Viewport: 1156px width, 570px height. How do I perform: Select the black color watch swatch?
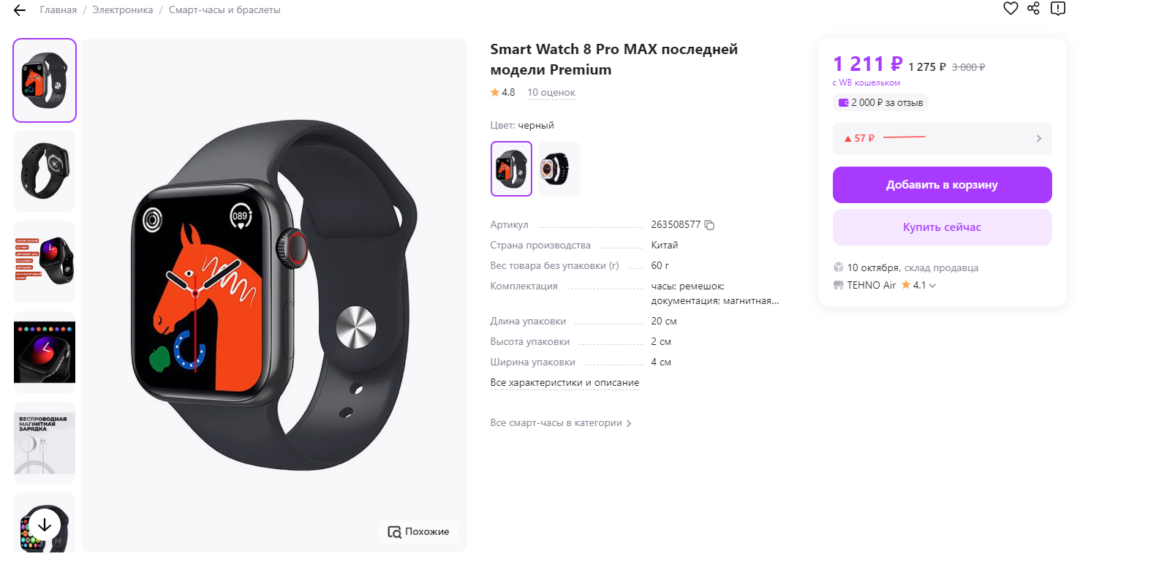pos(511,169)
